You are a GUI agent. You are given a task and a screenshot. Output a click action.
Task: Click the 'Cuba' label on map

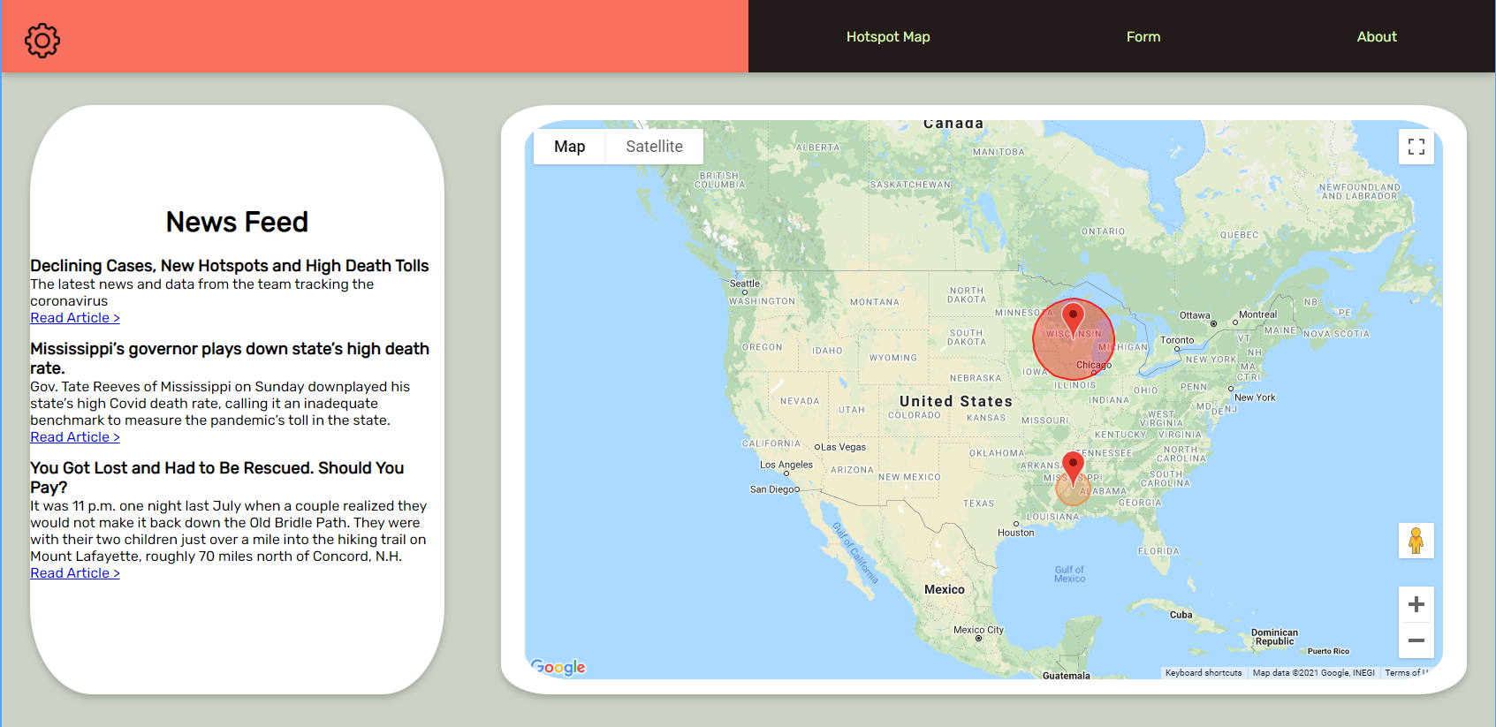tap(1181, 615)
